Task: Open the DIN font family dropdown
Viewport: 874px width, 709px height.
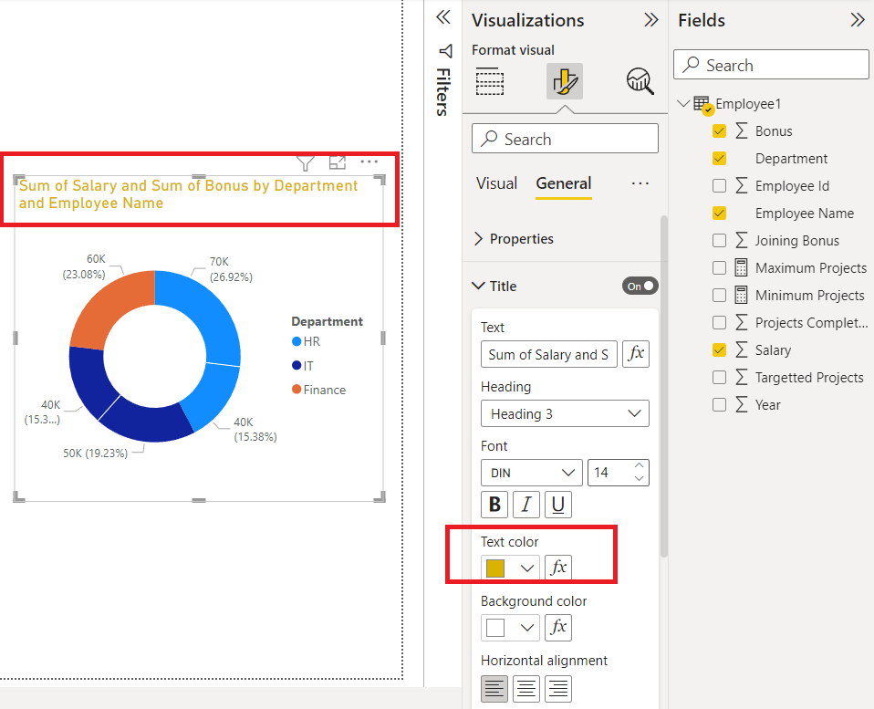Action: (x=531, y=473)
